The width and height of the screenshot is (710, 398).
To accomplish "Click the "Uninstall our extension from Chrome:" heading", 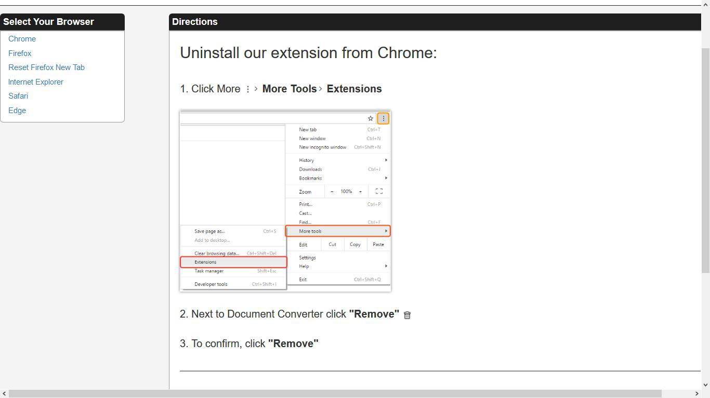I will 308,53.
